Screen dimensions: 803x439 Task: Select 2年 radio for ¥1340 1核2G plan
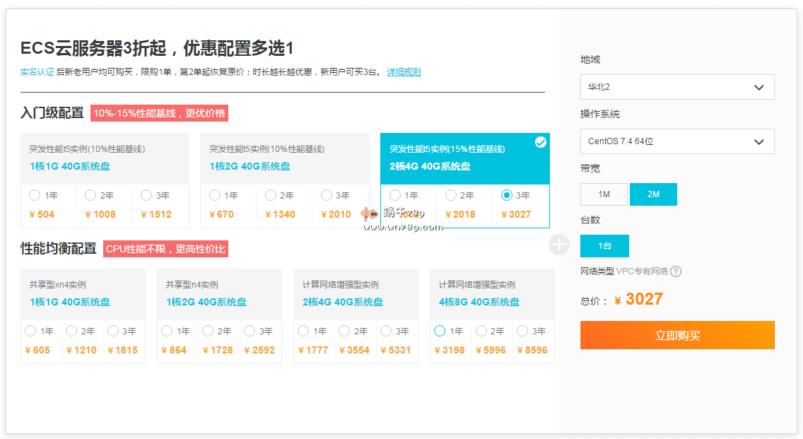271,196
